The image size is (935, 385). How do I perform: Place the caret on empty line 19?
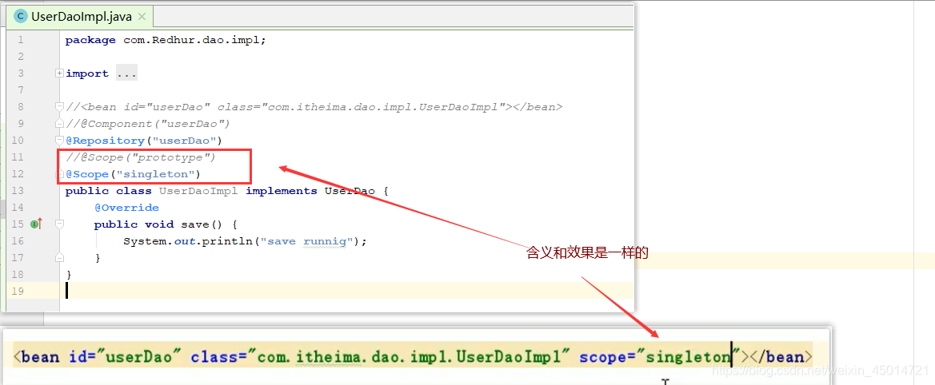[x=349, y=291]
